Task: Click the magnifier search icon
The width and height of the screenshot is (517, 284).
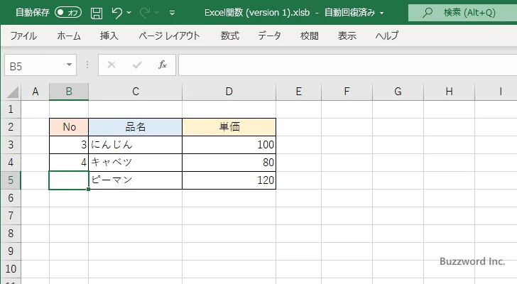Action: pos(428,13)
